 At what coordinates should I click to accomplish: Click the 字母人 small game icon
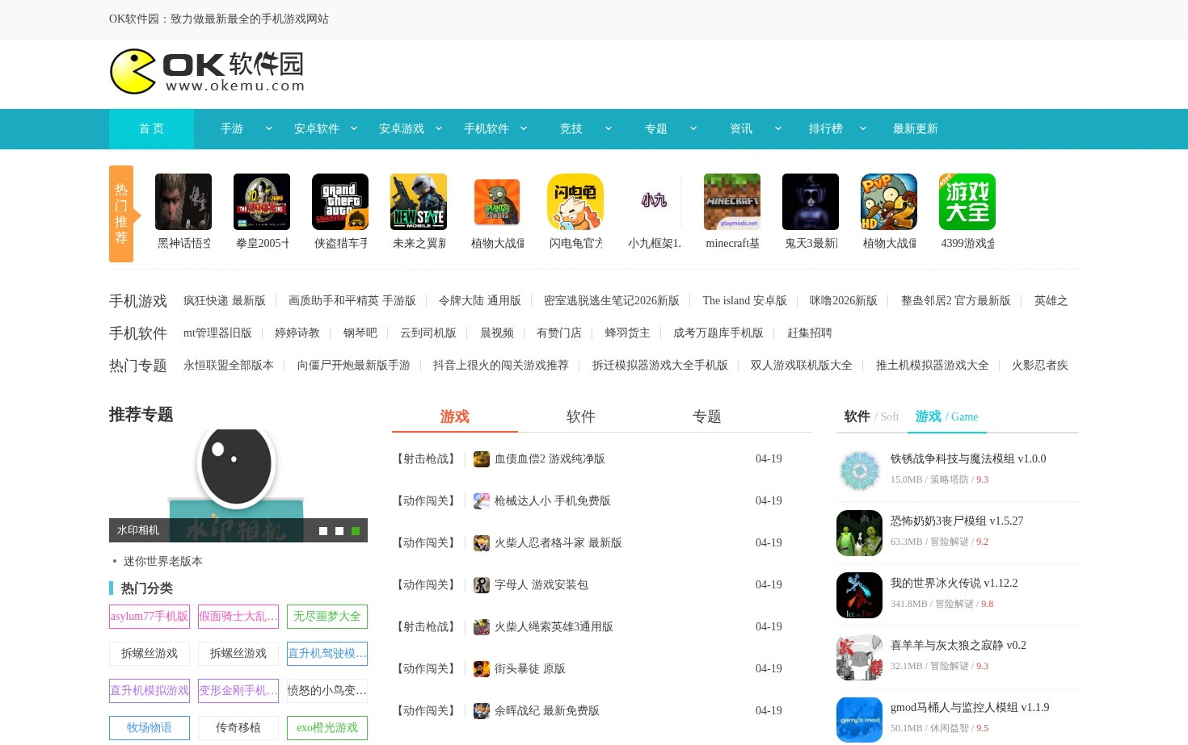coord(482,585)
